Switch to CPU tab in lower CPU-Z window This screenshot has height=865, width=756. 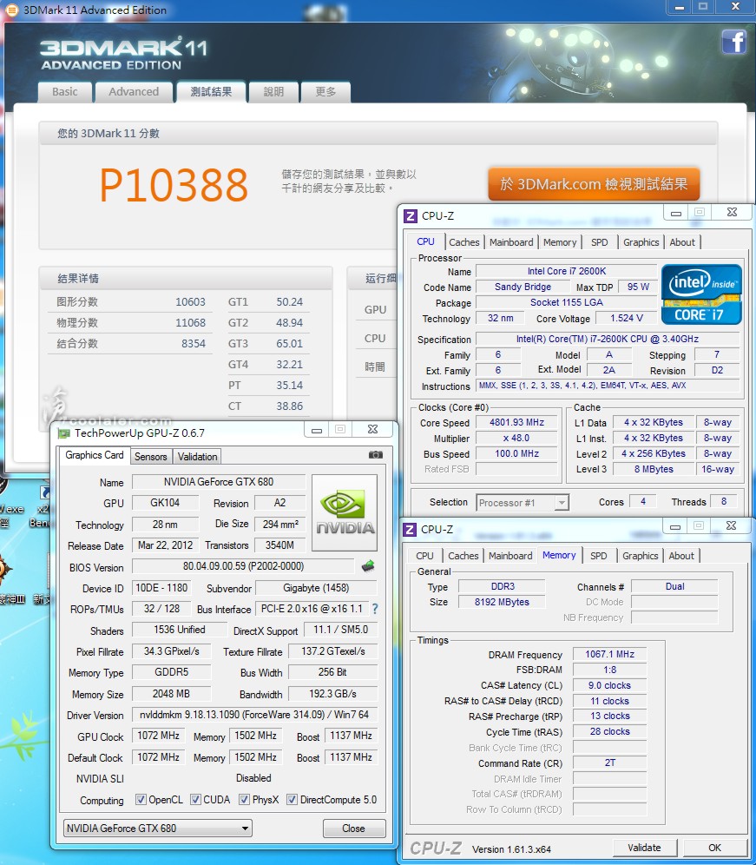424,556
